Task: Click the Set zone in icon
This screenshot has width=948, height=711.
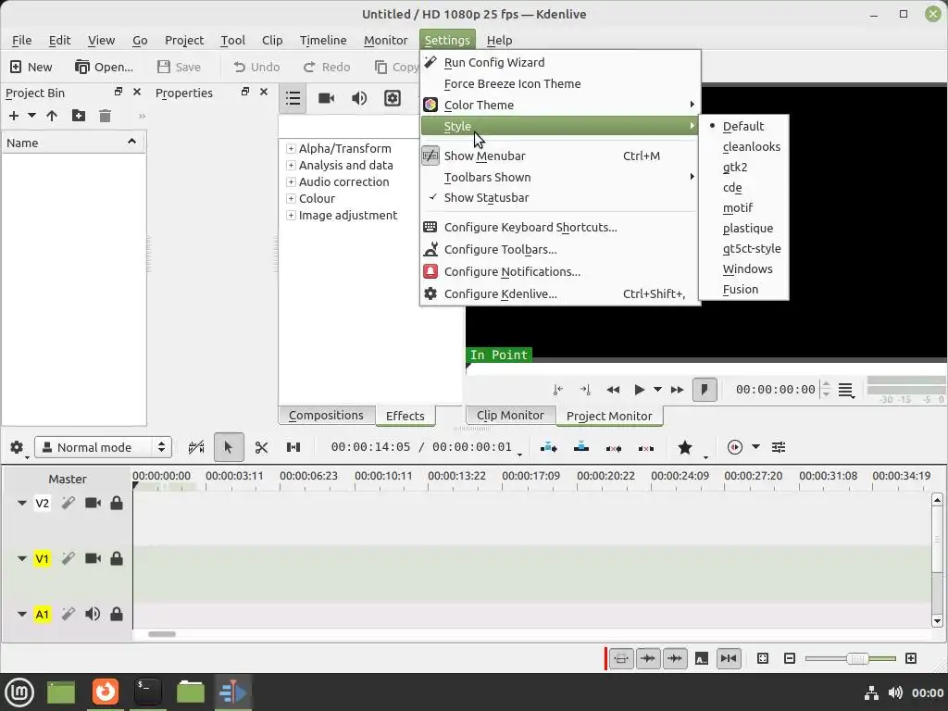Action: point(557,390)
